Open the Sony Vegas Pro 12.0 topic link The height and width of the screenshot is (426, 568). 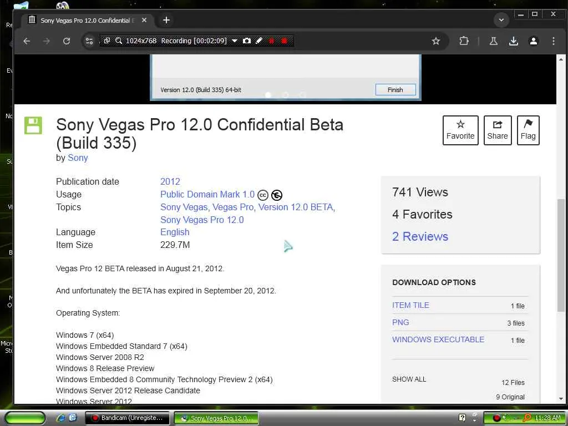[x=202, y=220]
